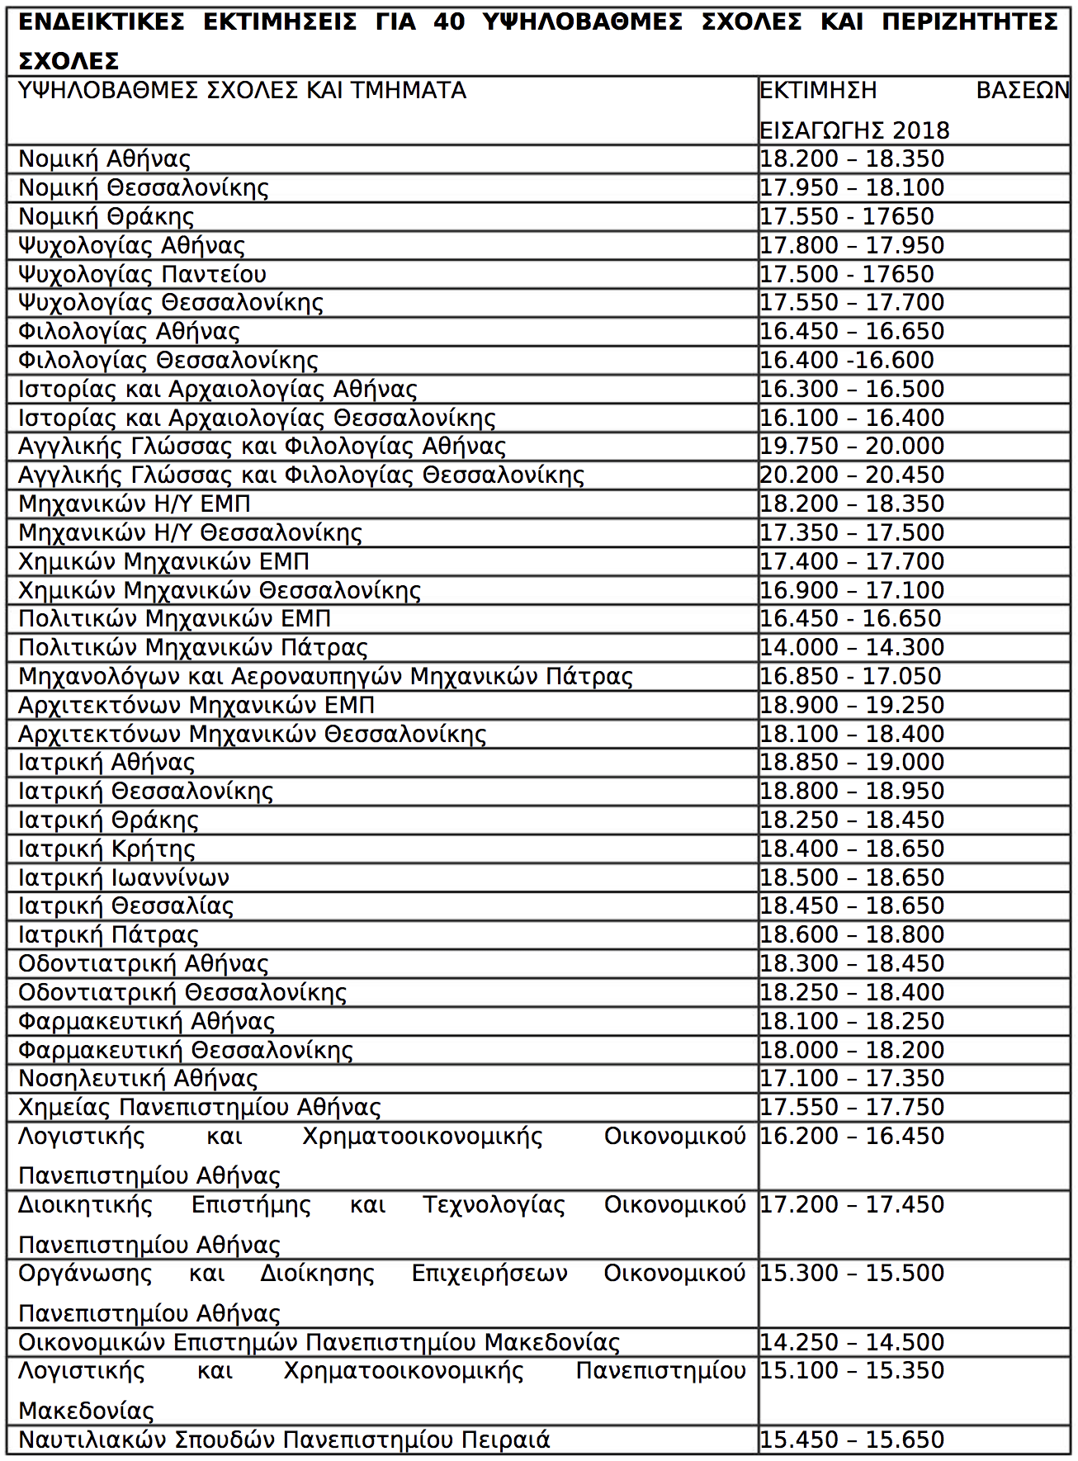Click 'Μηχανολόγων και Αεροναυπηγών Μηχανικών Πάτρας'
The height and width of the screenshot is (1461, 1078).
click(325, 677)
